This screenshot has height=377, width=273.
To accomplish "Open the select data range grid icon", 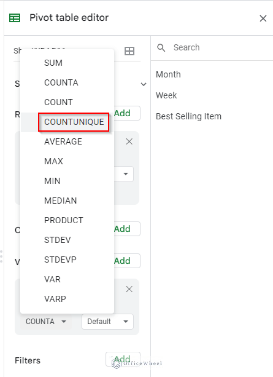I will point(129,51).
